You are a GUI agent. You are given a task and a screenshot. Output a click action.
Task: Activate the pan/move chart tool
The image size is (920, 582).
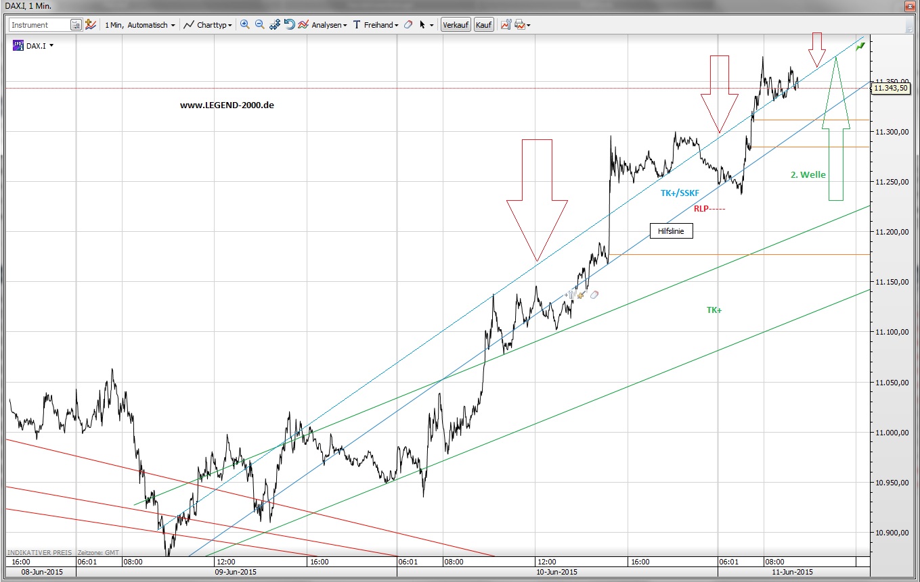(x=275, y=24)
